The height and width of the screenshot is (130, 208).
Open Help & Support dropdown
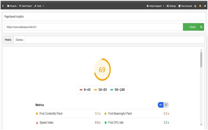[155, 6]
